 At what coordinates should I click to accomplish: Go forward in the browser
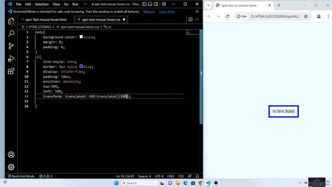click(218, 16)
